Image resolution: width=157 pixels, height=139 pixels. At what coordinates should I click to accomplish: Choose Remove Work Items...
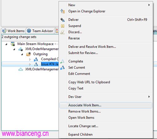click(x=106, y=111)
